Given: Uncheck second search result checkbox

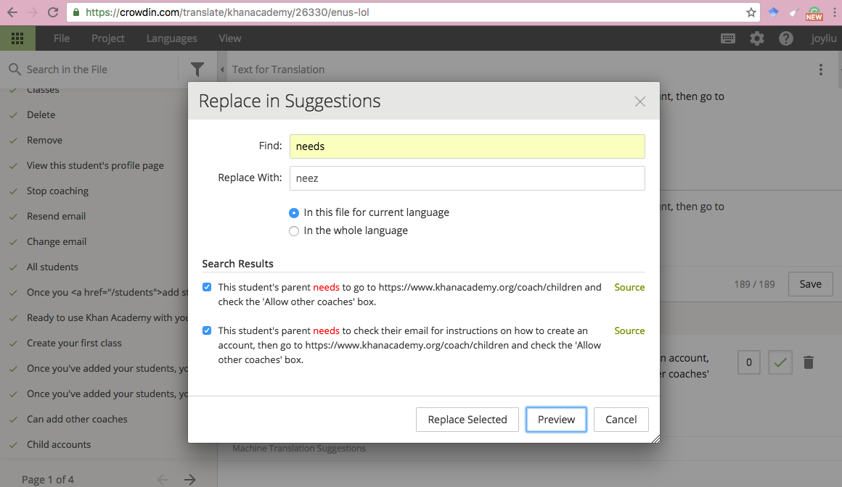Looking at the screenshot, I should pyautogui.click(x=207, y=330).
